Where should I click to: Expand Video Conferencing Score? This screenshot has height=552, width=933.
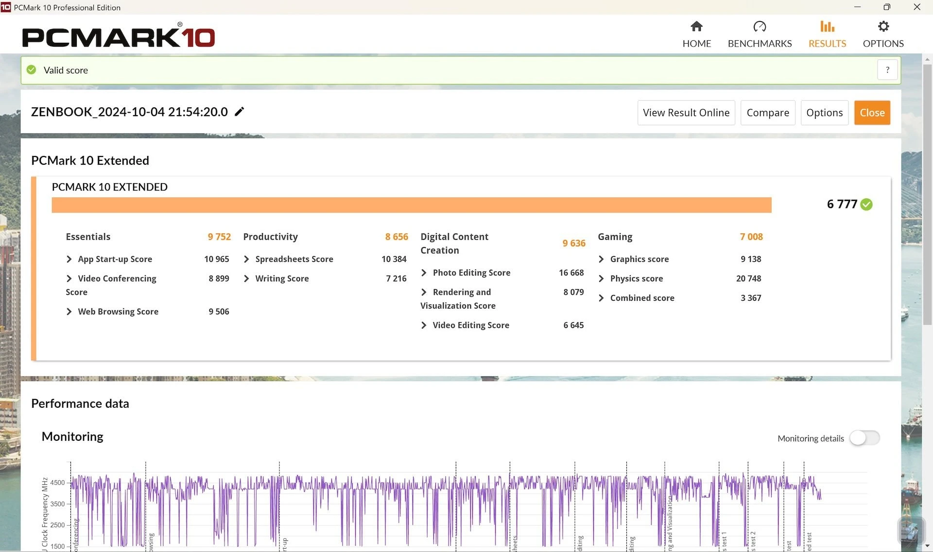69,278
